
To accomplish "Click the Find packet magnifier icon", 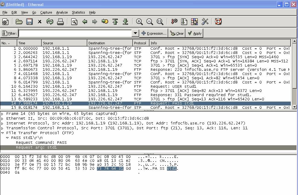I will click(x=74, y=22).
